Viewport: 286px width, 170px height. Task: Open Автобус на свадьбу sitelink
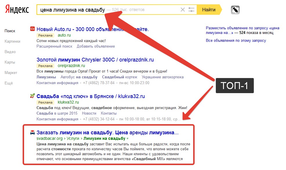coord(79,77)
